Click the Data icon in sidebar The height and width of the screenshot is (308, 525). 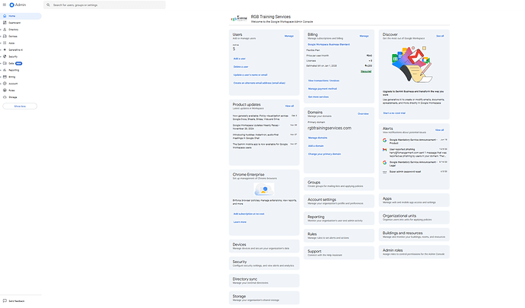(x=5, y=63)
